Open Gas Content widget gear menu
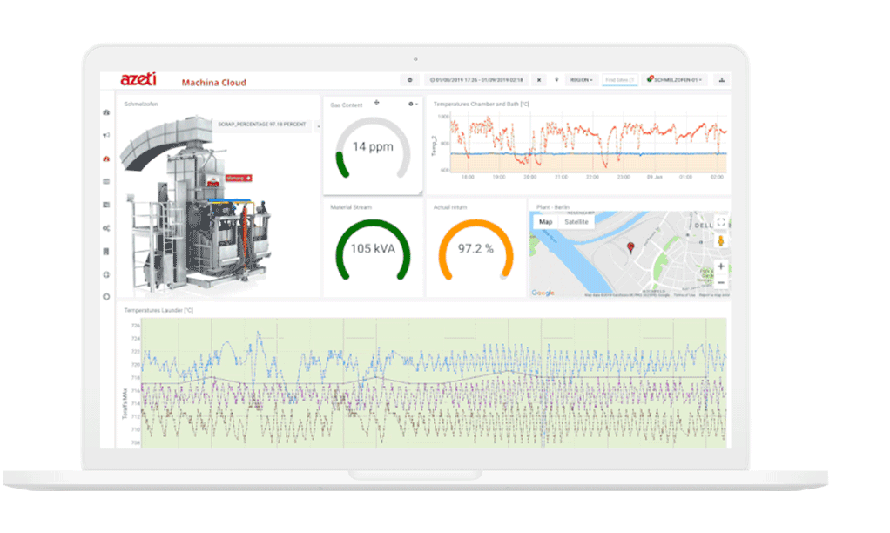The height and width of the screenshot is (533, 890). point(413,104)
